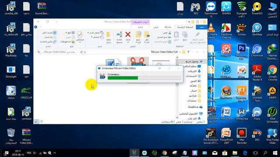Click Select none (بلا تحديد) in ribbon

click(x=50, y=37)
